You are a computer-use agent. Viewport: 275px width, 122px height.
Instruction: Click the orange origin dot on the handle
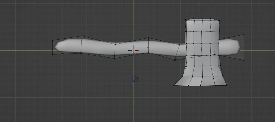click(148, 48)
